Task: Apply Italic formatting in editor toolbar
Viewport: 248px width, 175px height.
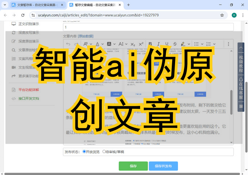Action: [x=158, y=44]
